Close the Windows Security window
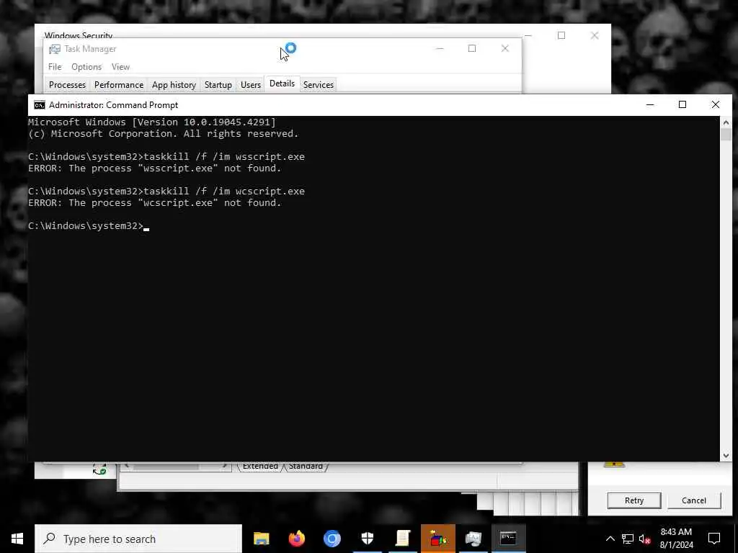The height and width of the screenshot is (553, 738). 595,35
